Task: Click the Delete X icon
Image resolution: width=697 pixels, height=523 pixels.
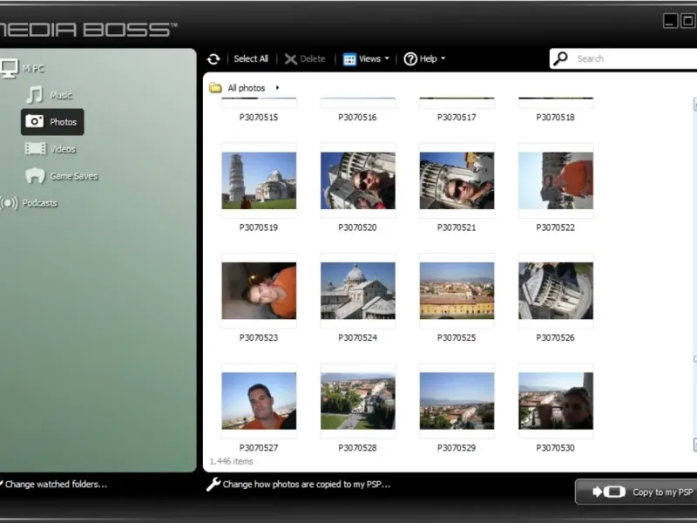Action: click(290, 59)
